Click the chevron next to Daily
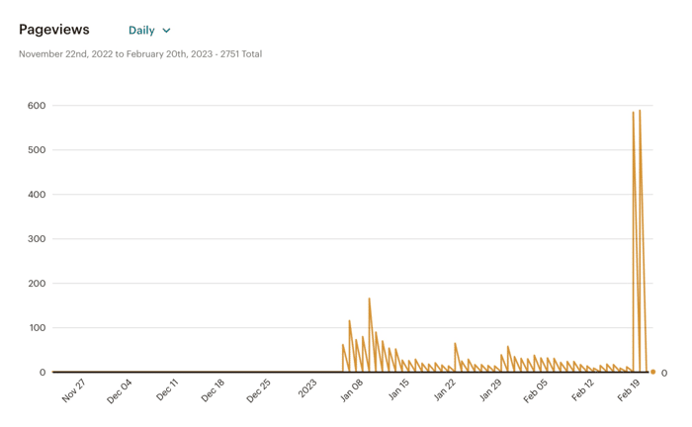Image resolution: width=692 pixels, height=427 pixels. coord(166,31)
